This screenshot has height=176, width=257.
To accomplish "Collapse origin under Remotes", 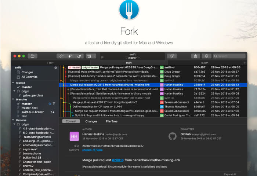I will coord(14,124).
